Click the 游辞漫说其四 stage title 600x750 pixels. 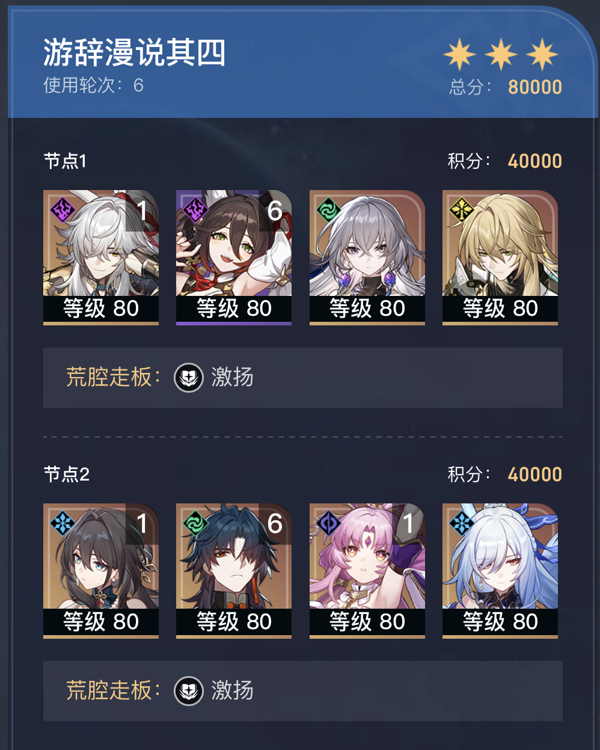pyautogui.click(x=135, y=53)
